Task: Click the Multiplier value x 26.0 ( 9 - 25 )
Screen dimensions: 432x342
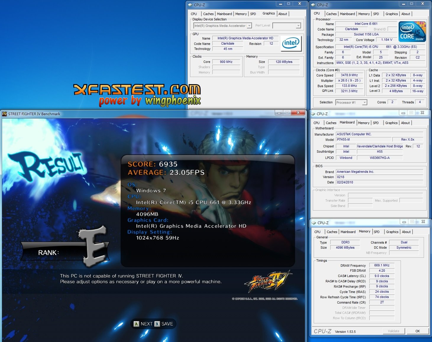Action: tap(349, 80)
